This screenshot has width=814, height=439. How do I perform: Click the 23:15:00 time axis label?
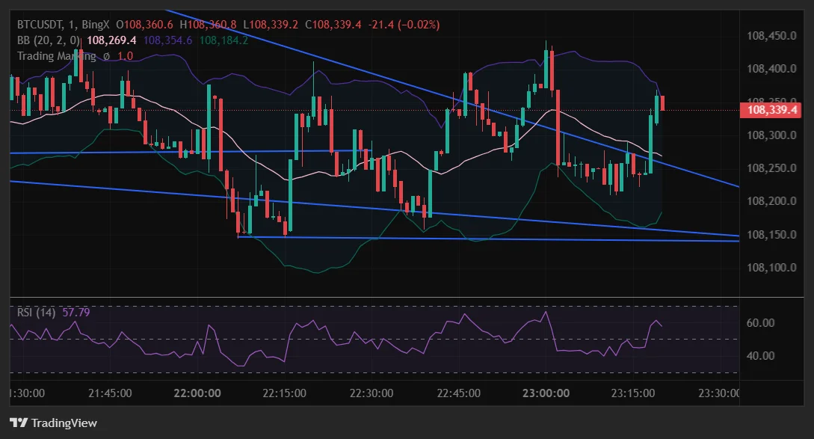click(633, 393)
